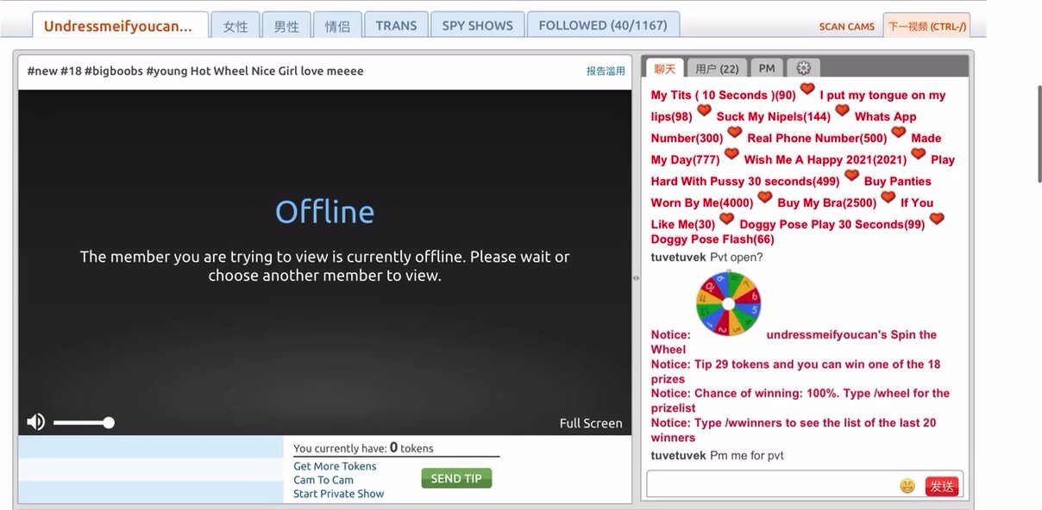Open chat settings gear tab
Viewport: 1042px width, 510px height.
tap(803, 68)
